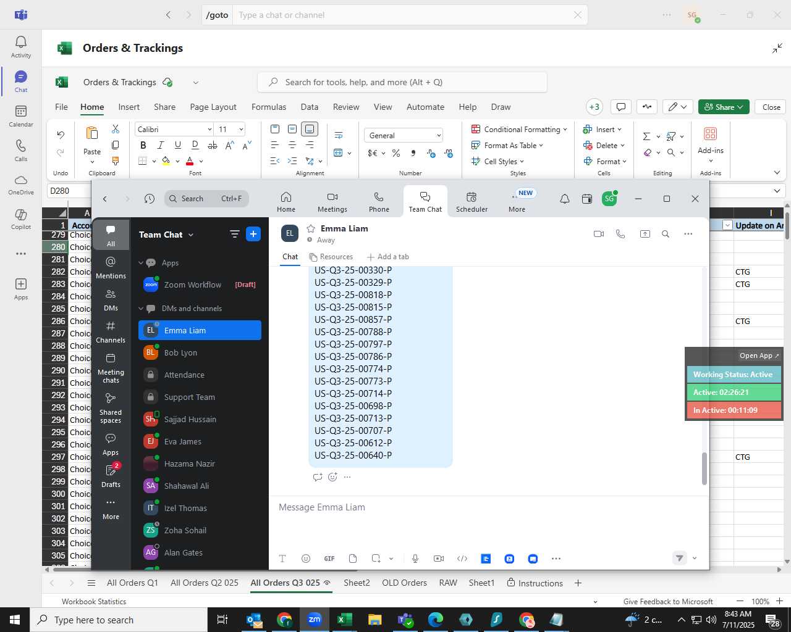Click the chat message list scrollbar
Screen dimensions: 791x632
tap(704, 469)
